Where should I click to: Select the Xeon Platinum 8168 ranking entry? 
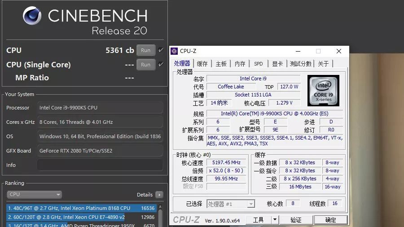pyautogui.click(x=81, y=208)
